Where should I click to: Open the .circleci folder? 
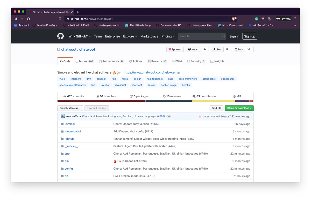pyautogui.click(x=70, y=124)
